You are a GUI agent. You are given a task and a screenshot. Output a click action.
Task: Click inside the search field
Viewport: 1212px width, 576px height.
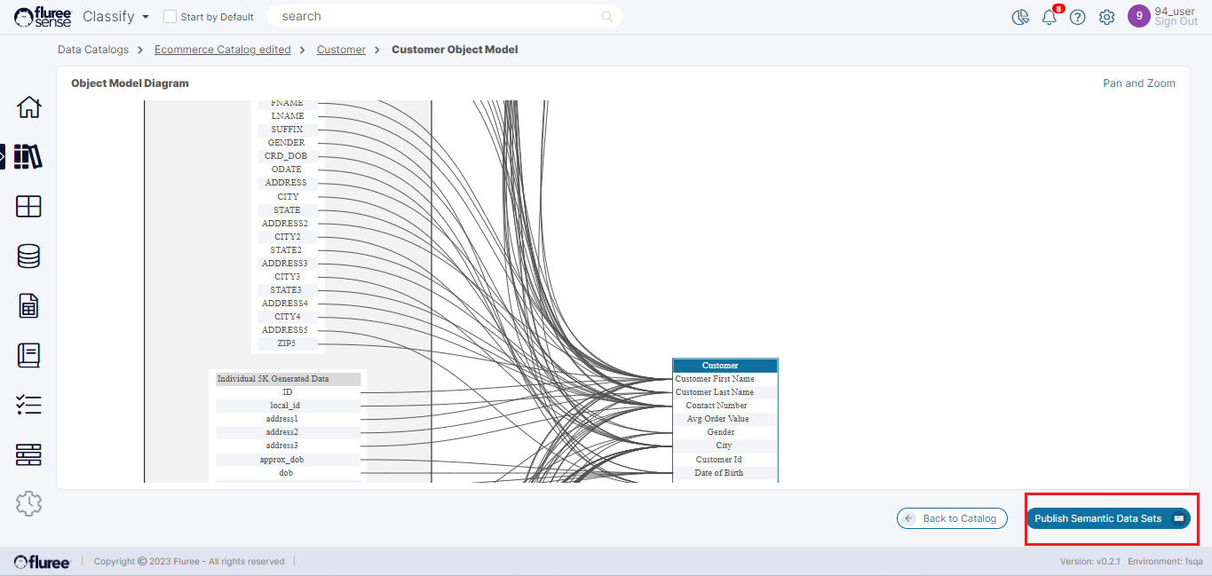click(435, 16)
